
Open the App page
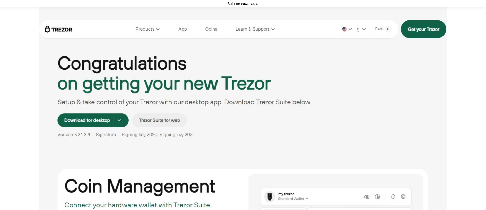pos(183,29)
